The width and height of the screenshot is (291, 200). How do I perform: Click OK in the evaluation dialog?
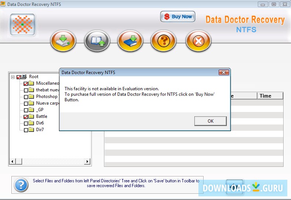pos(211,121)
